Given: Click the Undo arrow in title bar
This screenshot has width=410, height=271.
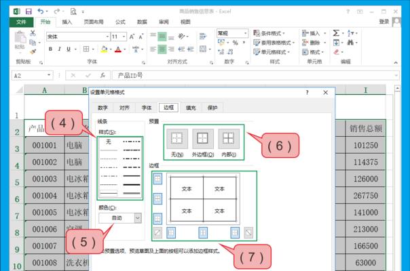Looking at the screenshot, I should 41,12.
